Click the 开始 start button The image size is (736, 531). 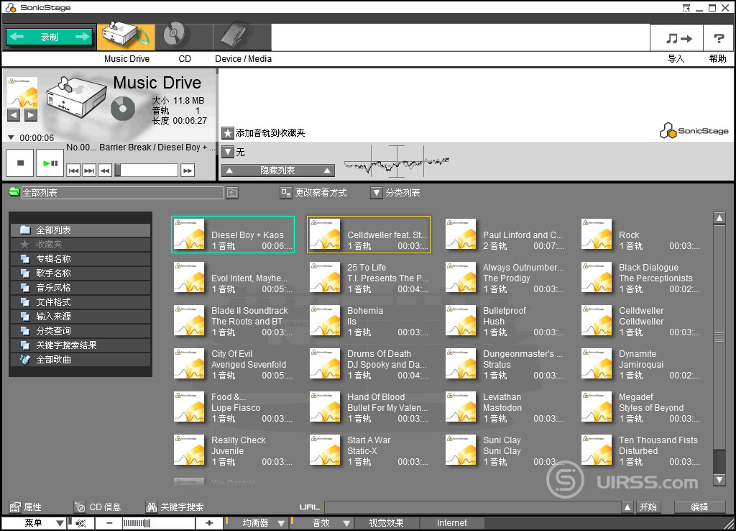tap(648, 507)
